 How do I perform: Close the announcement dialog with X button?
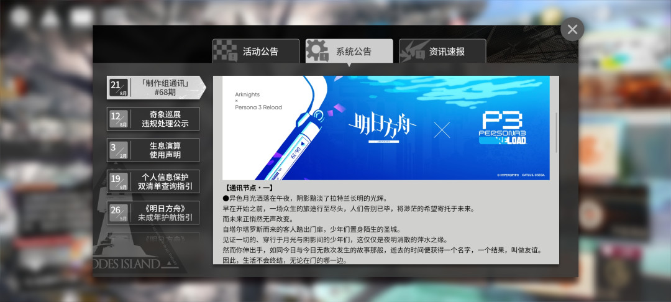click(572, 29)
